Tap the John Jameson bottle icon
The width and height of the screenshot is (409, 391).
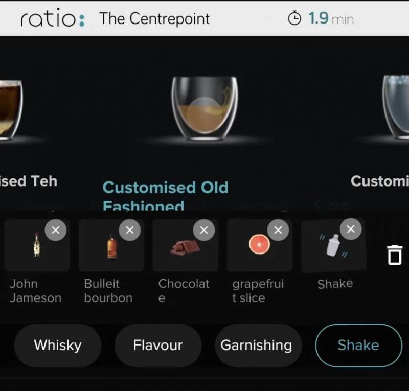point(37,245)
